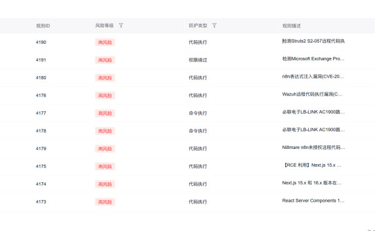Select rule ID 4190 cell

click(41, 43)
